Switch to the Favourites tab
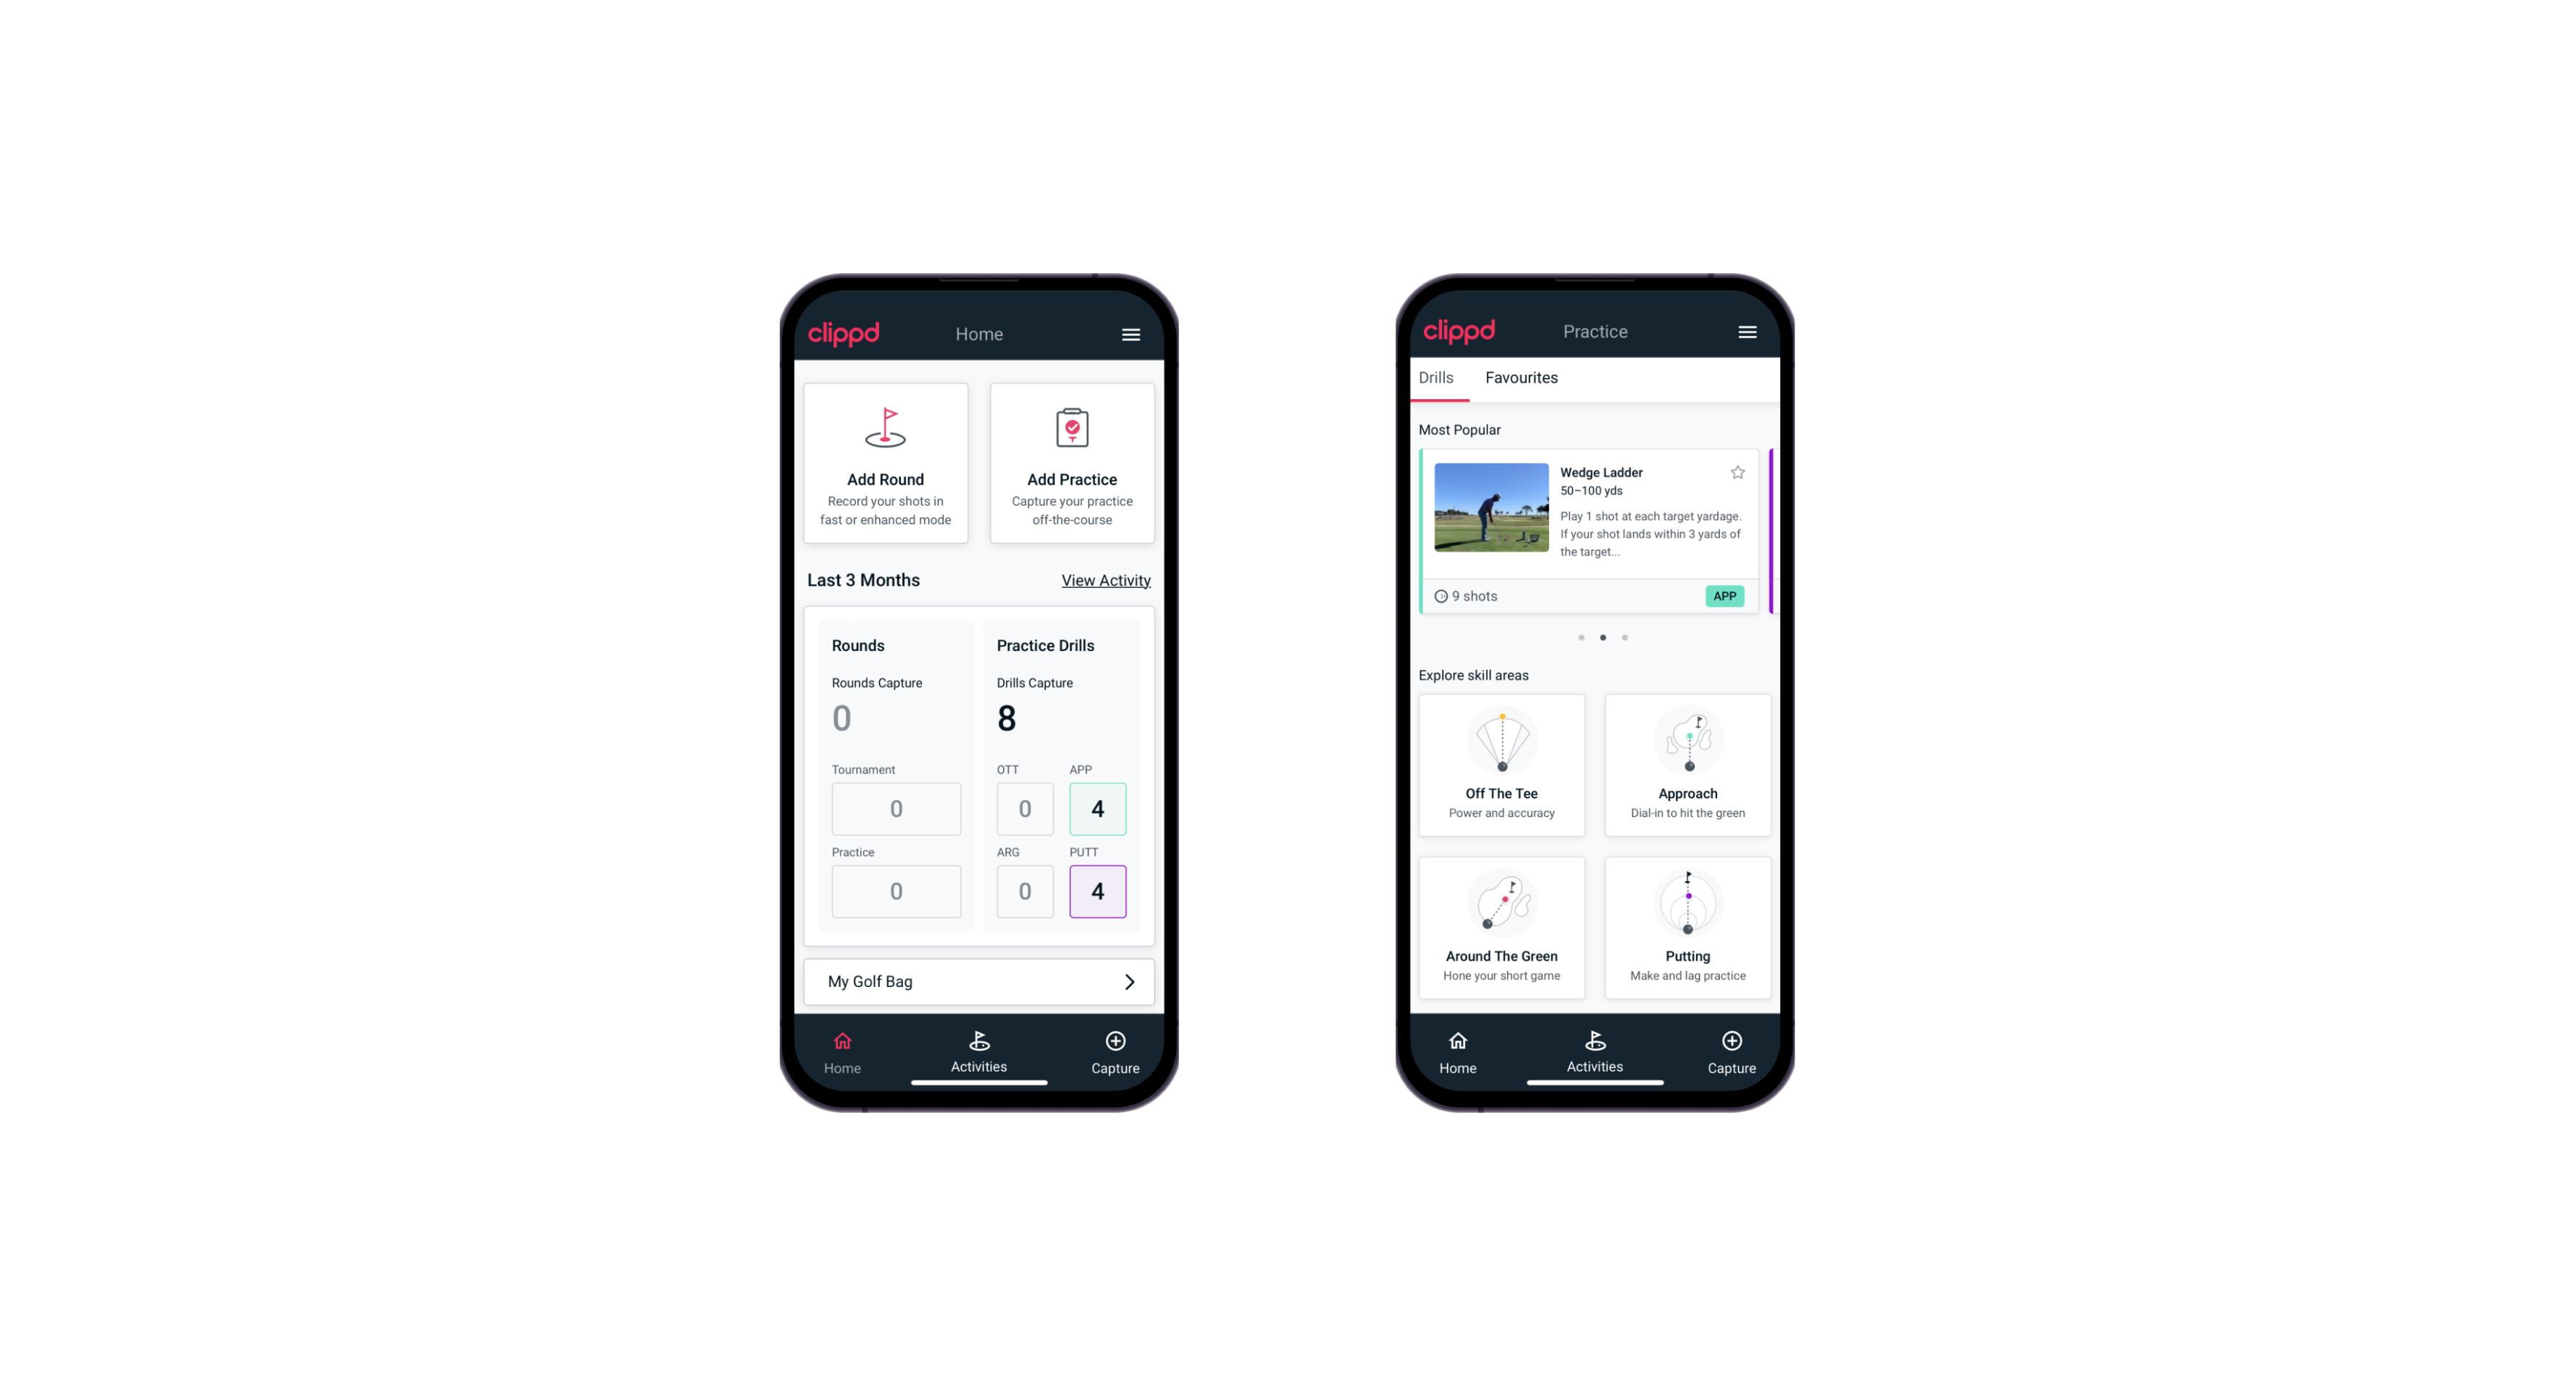 pos(1521,377)
